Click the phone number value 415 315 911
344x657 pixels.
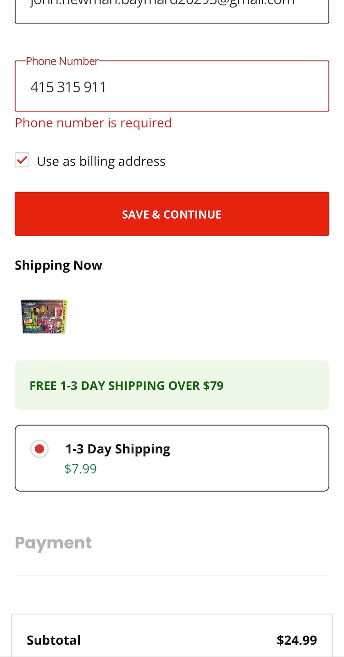click(x=68, y=87)
